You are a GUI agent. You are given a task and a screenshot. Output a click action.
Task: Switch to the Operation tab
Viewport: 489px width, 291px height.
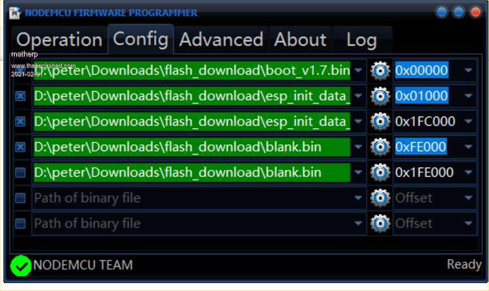pos(59,40)
